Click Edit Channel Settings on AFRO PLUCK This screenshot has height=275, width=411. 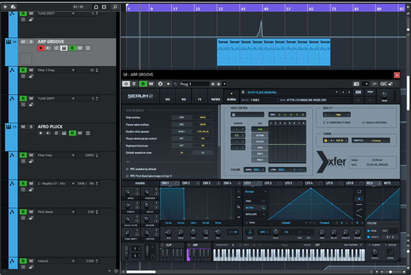[x=56, y=133]
